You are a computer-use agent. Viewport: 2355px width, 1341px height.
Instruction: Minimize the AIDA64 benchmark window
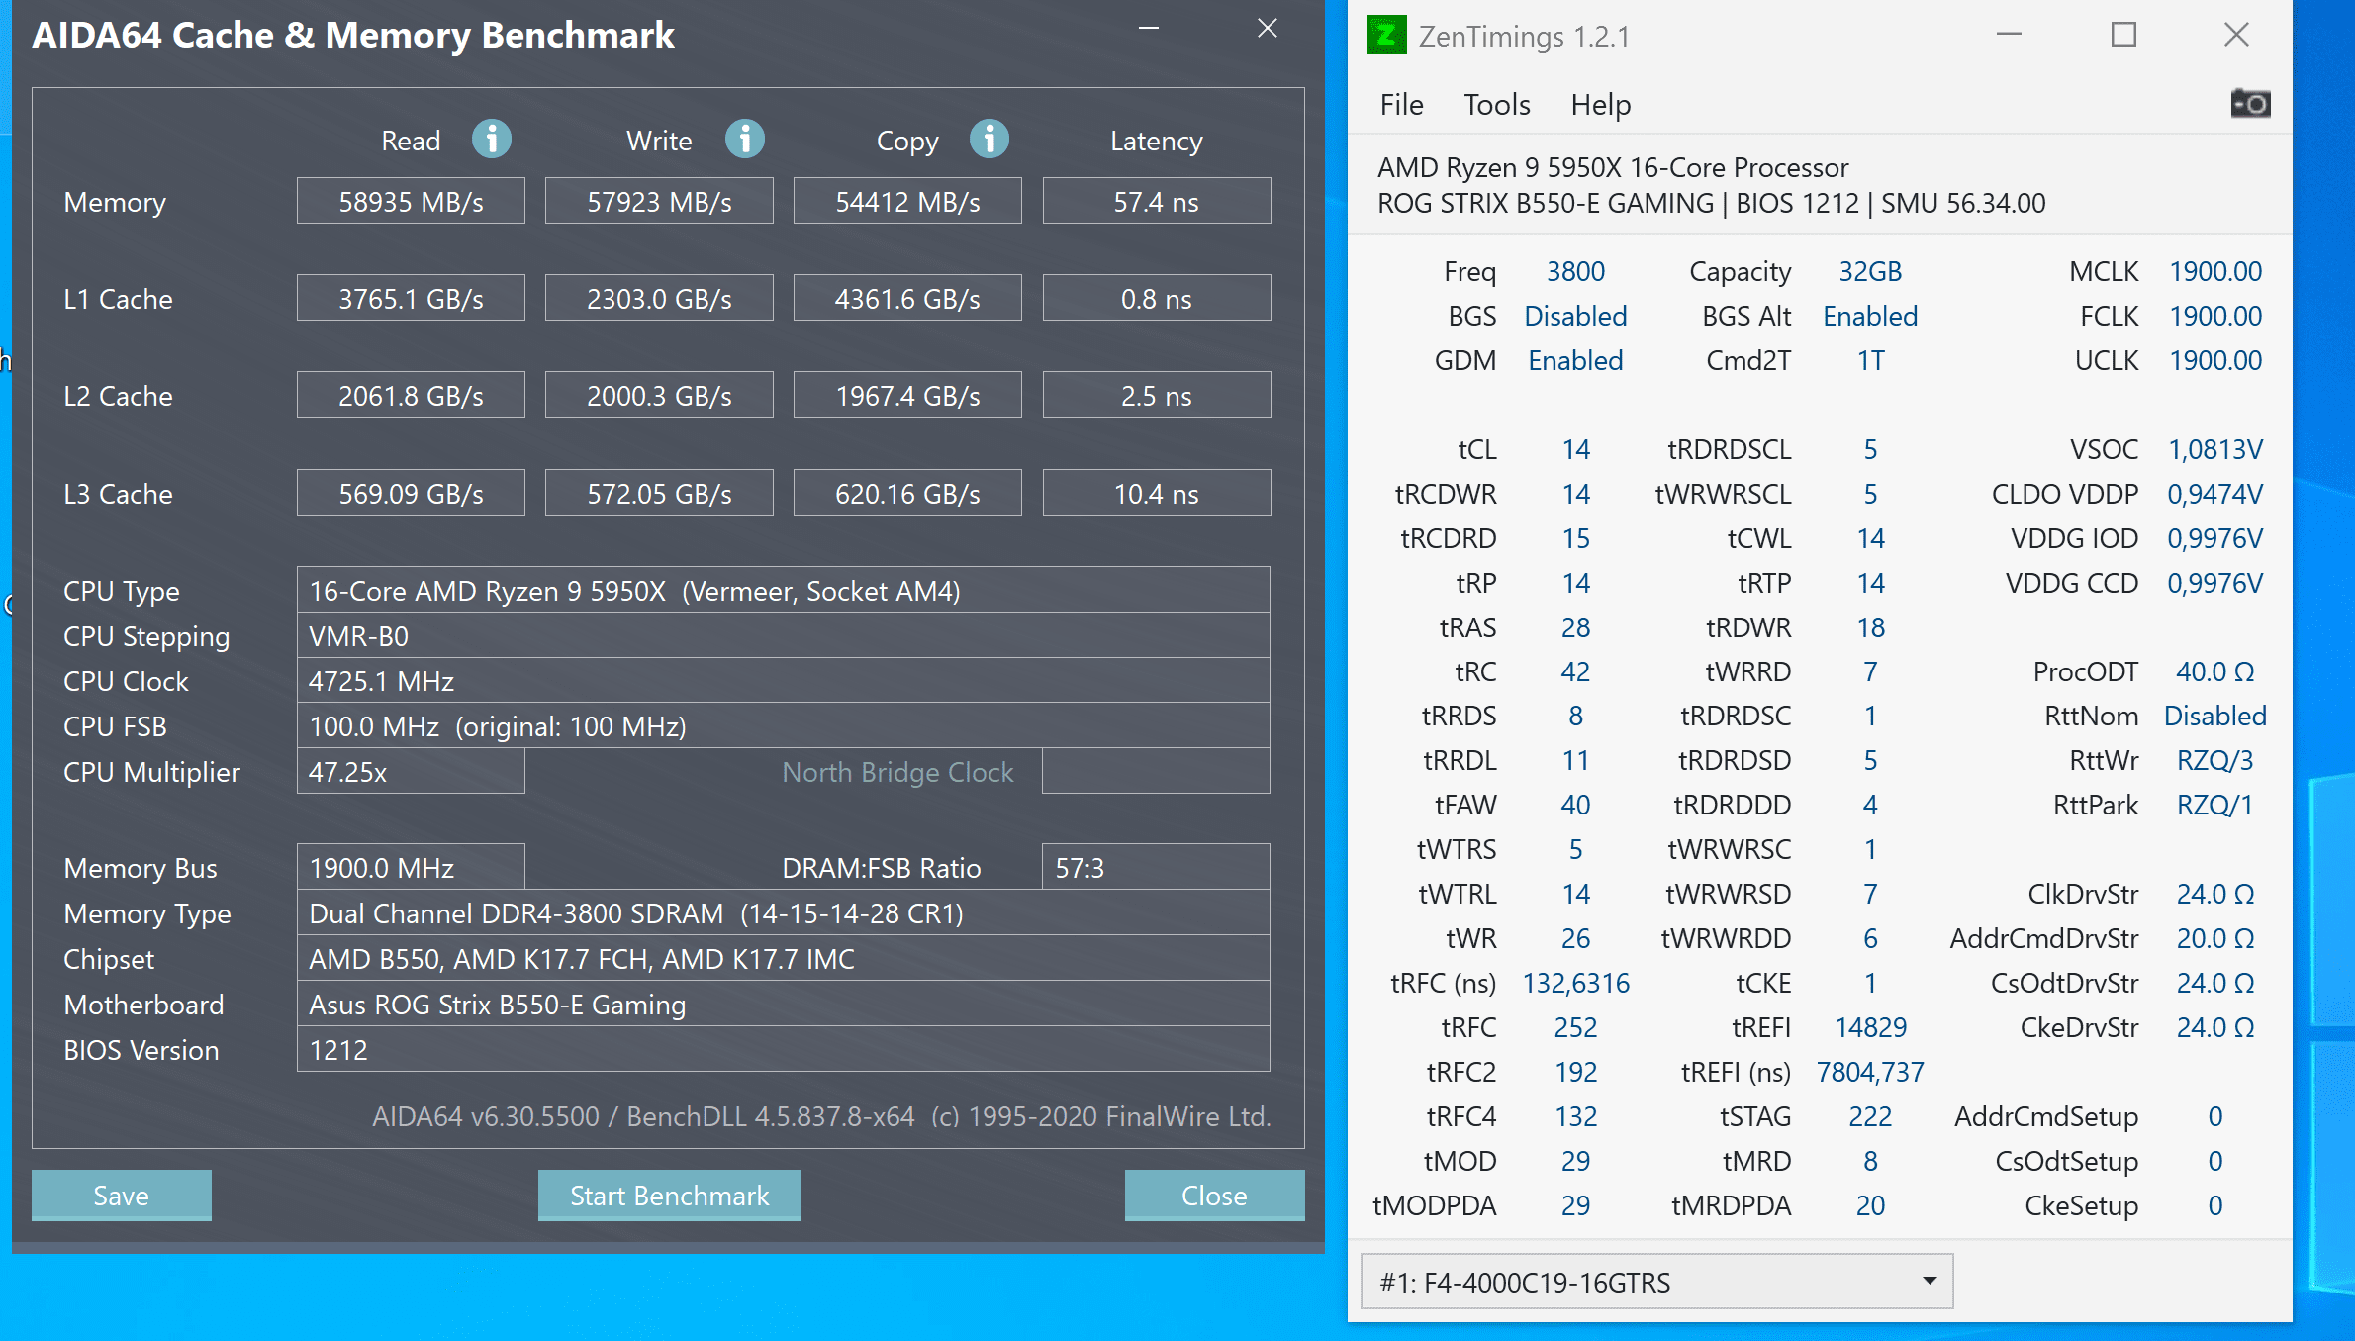[1148, 29]
